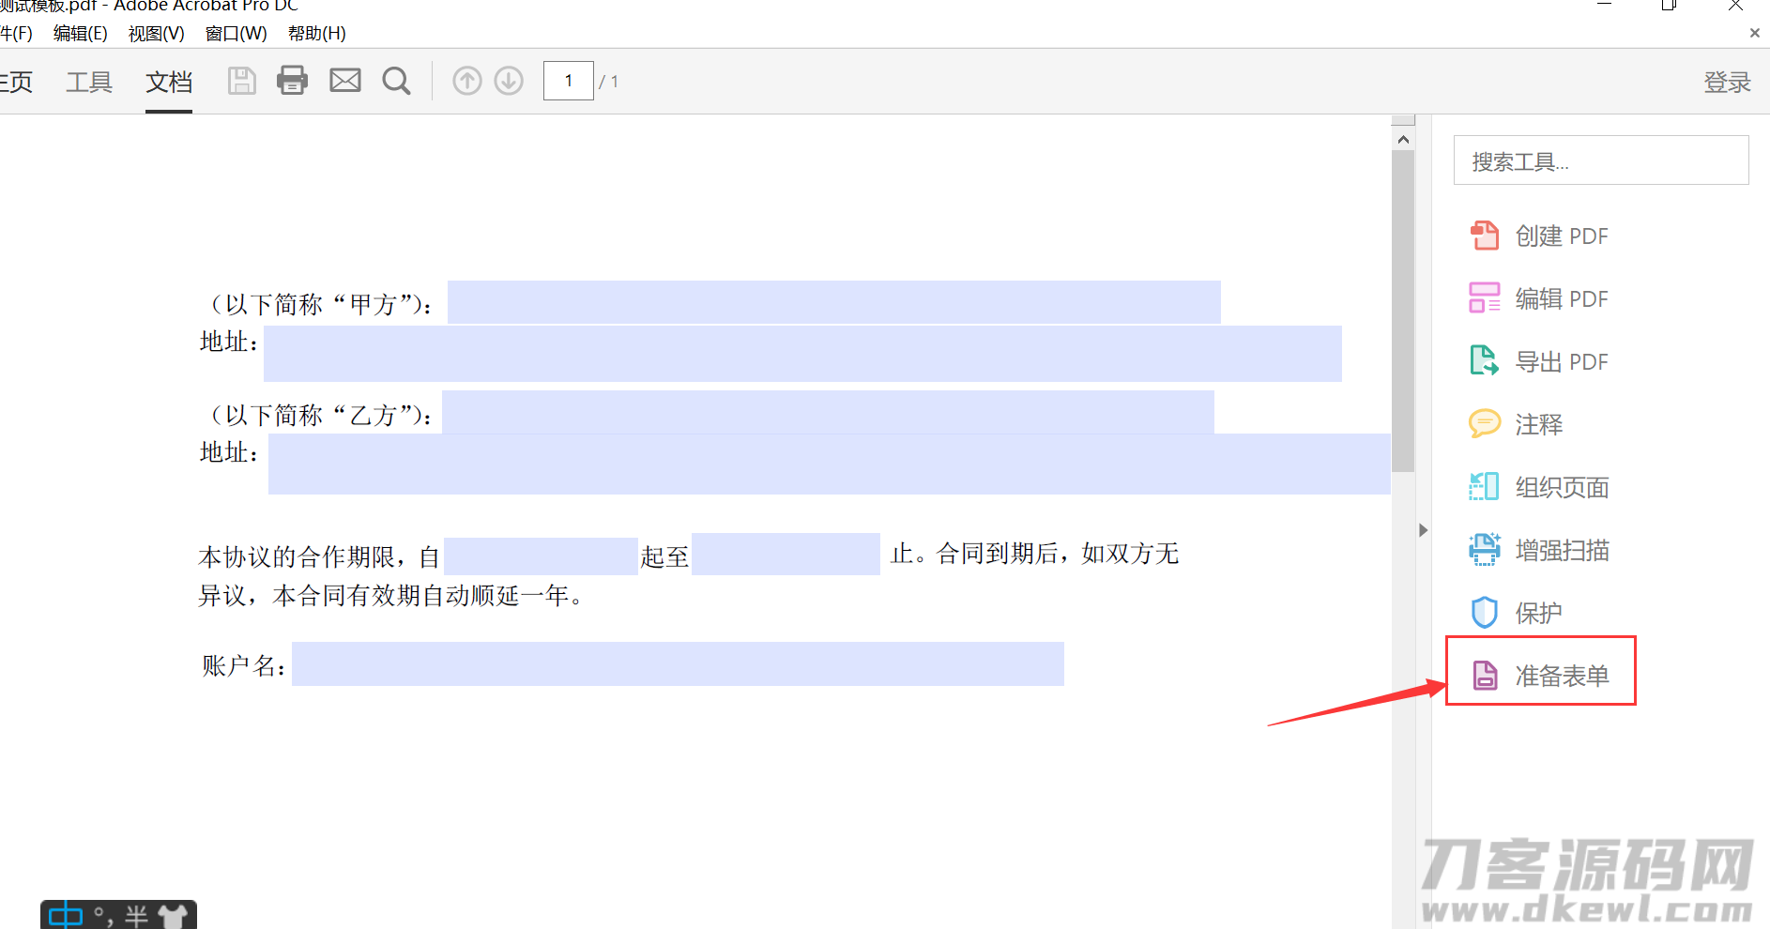Click the 乙方 地址 form field
Viewport: 1770px width, 929px height.
830,464
